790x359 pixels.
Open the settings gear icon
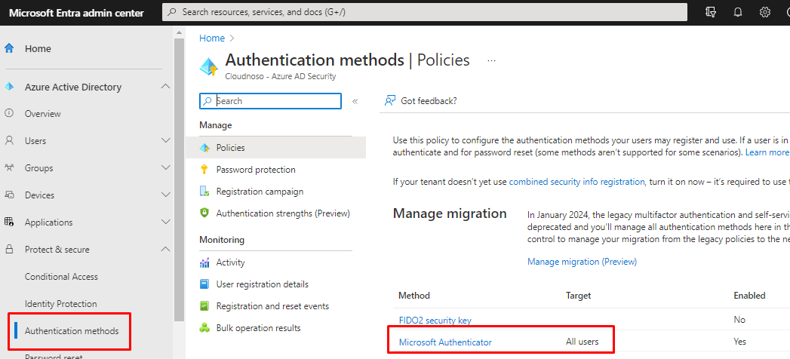coord(765,12)
